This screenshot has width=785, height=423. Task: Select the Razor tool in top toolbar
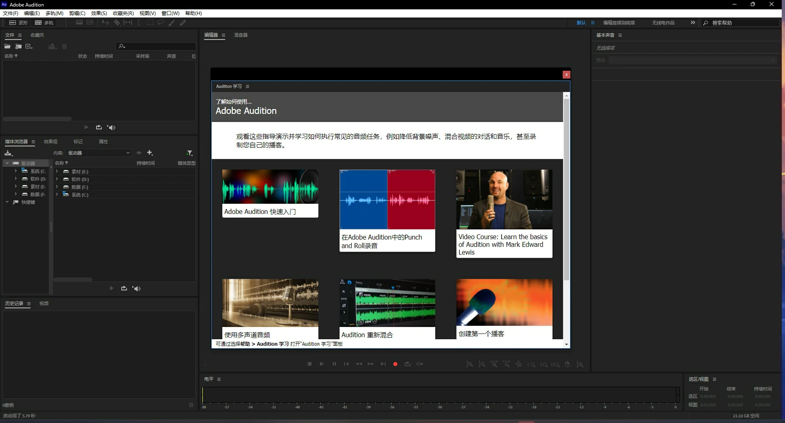click(x=117, y=23)
